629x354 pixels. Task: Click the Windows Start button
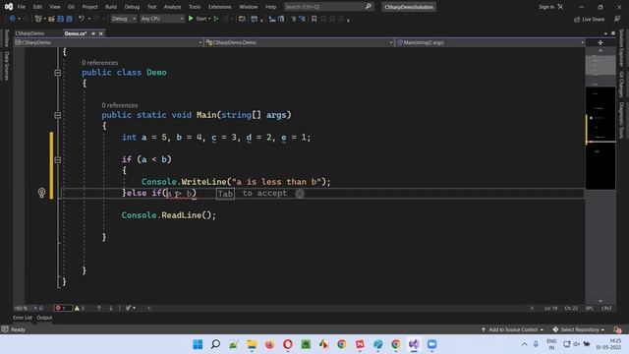(x=198, y=344)
